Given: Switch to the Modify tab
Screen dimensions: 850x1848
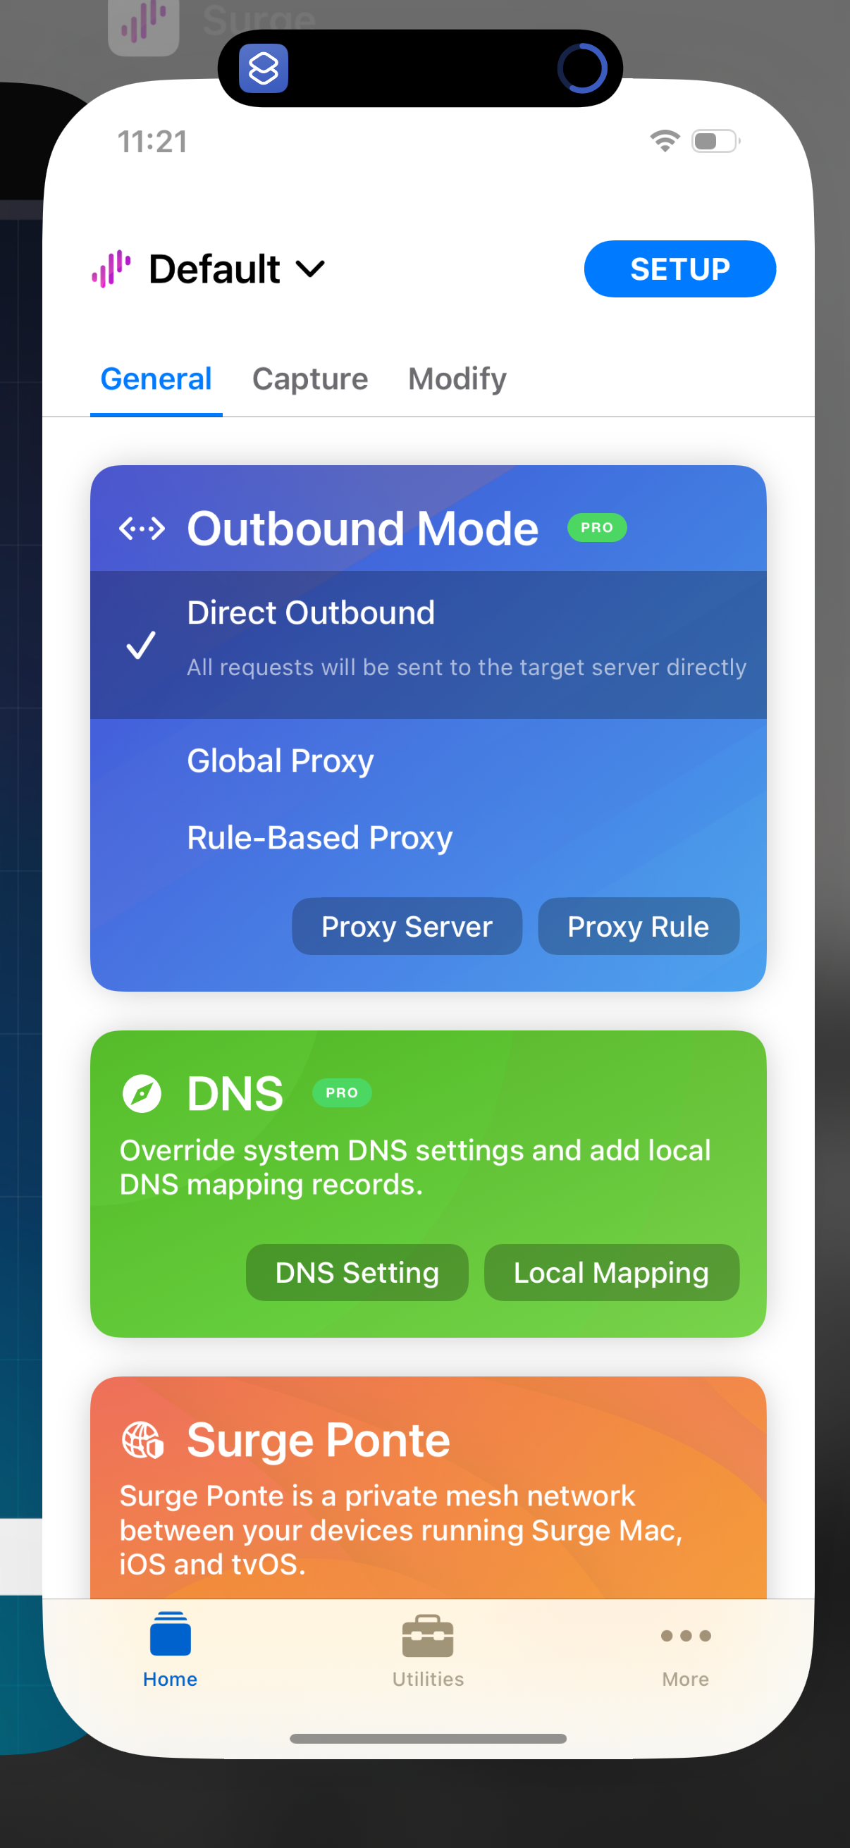Looking at the screenshot, I should click(457, 378).
